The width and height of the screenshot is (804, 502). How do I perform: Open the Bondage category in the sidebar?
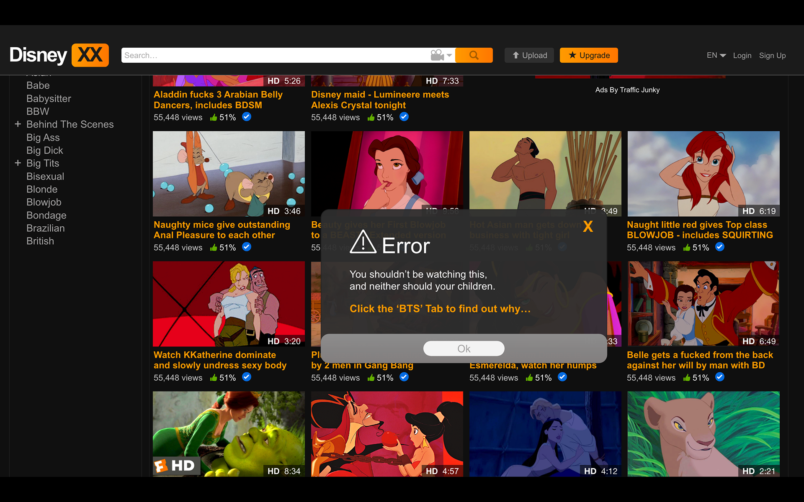pos(46,215)
